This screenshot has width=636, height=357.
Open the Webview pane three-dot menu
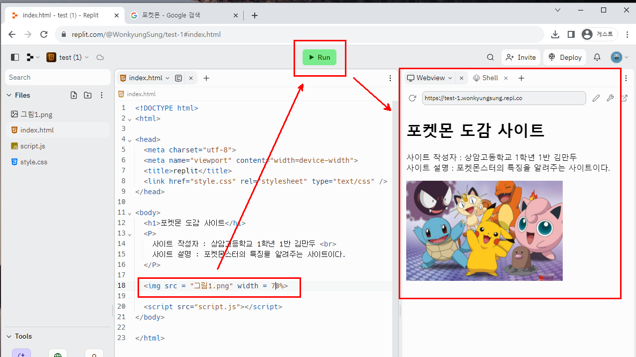click(626, 78)
